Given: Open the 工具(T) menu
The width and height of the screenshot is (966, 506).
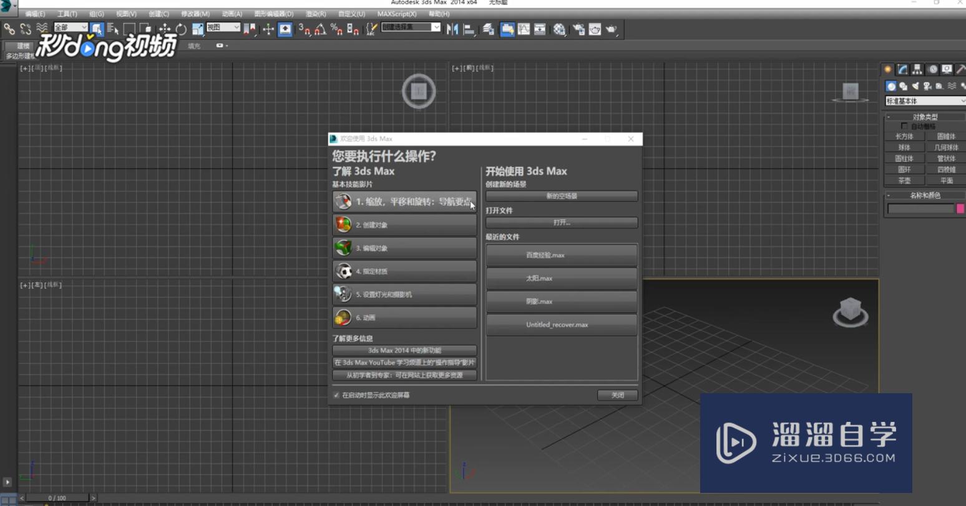Looking at the screenshot, I should pos(67,14).
